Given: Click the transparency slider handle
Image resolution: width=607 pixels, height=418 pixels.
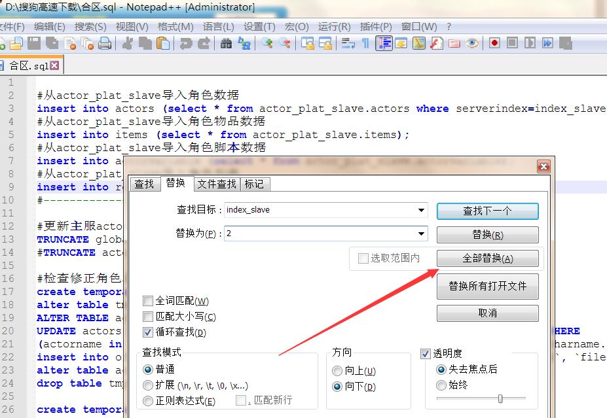Looking at the screenshot, I should coord(501,398).
